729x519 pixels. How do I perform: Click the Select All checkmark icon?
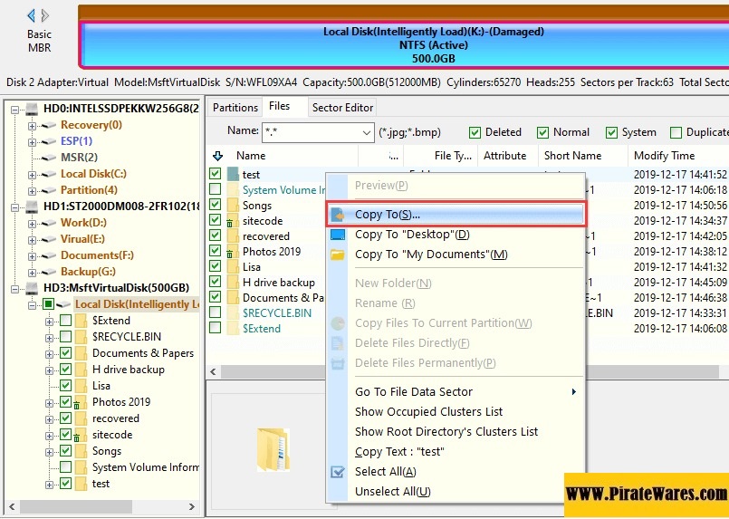[x=338, y=472]
